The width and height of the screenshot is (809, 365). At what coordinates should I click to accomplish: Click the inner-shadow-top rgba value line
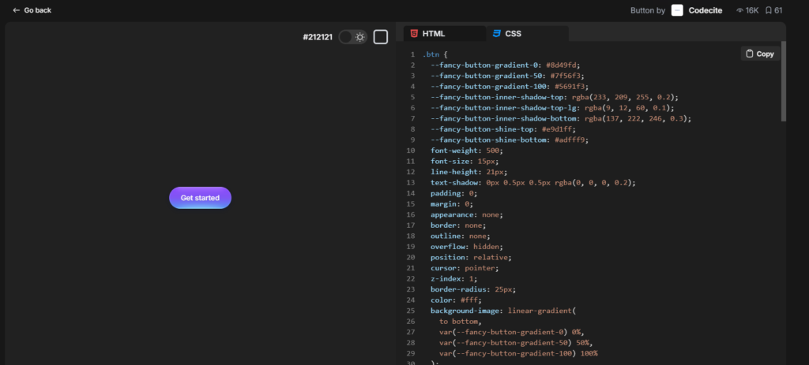(x=554, y=97)
